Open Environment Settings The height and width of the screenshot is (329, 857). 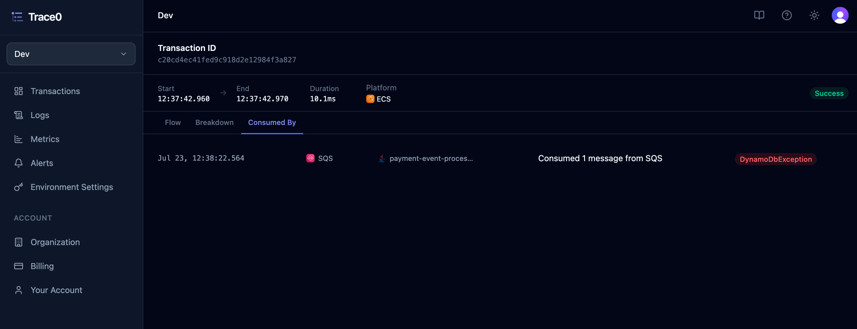click(x=72, y=187)
